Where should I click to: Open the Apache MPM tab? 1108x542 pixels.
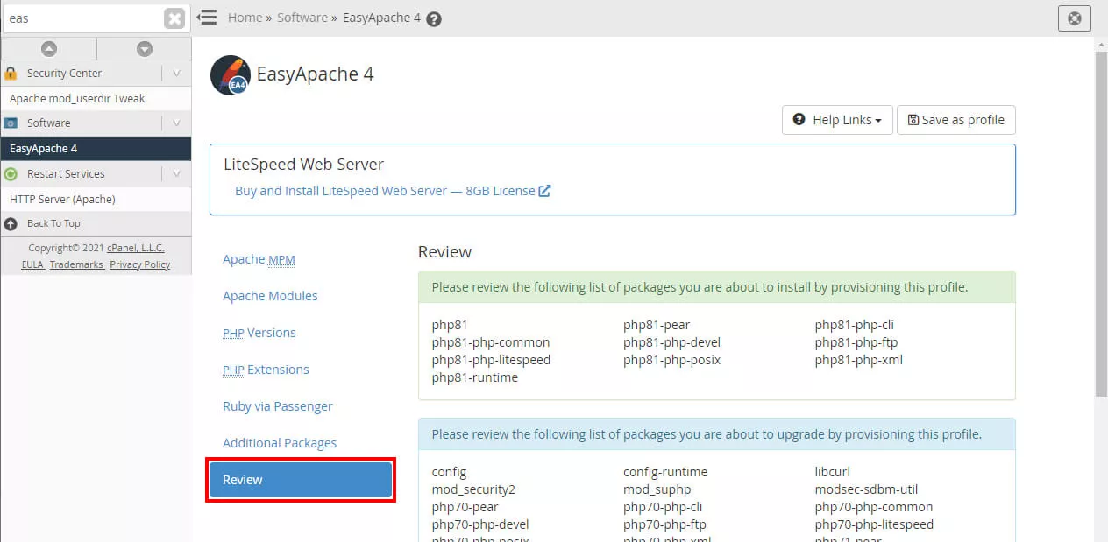point(259,259)
